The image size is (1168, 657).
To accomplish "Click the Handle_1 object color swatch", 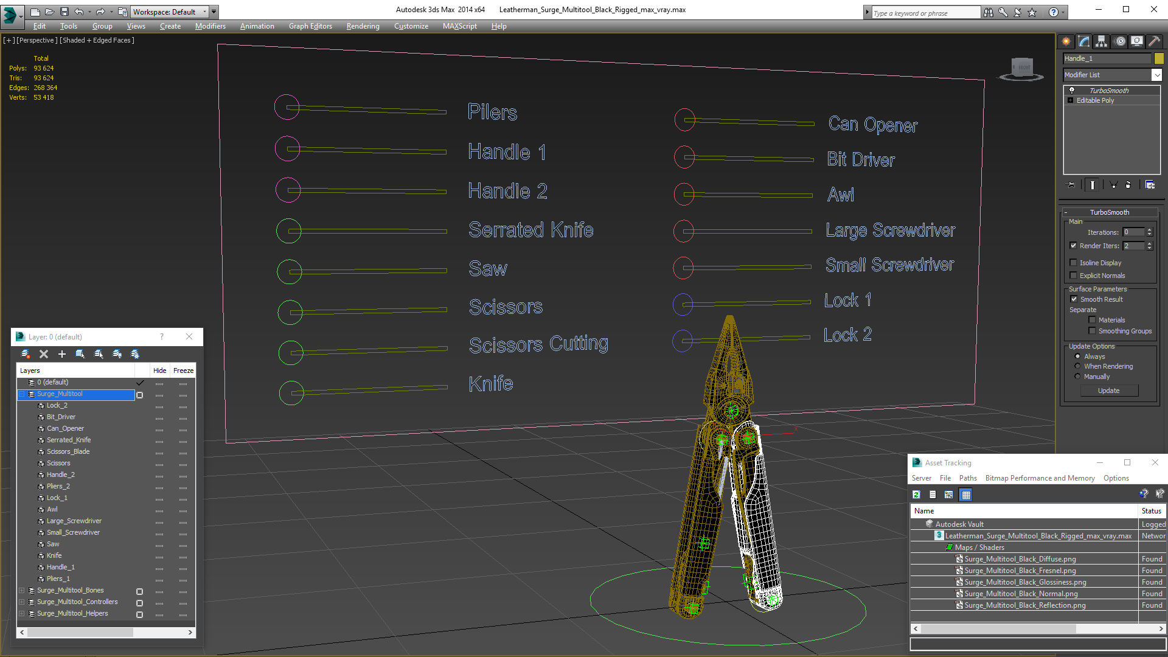I will [1159, 58].
